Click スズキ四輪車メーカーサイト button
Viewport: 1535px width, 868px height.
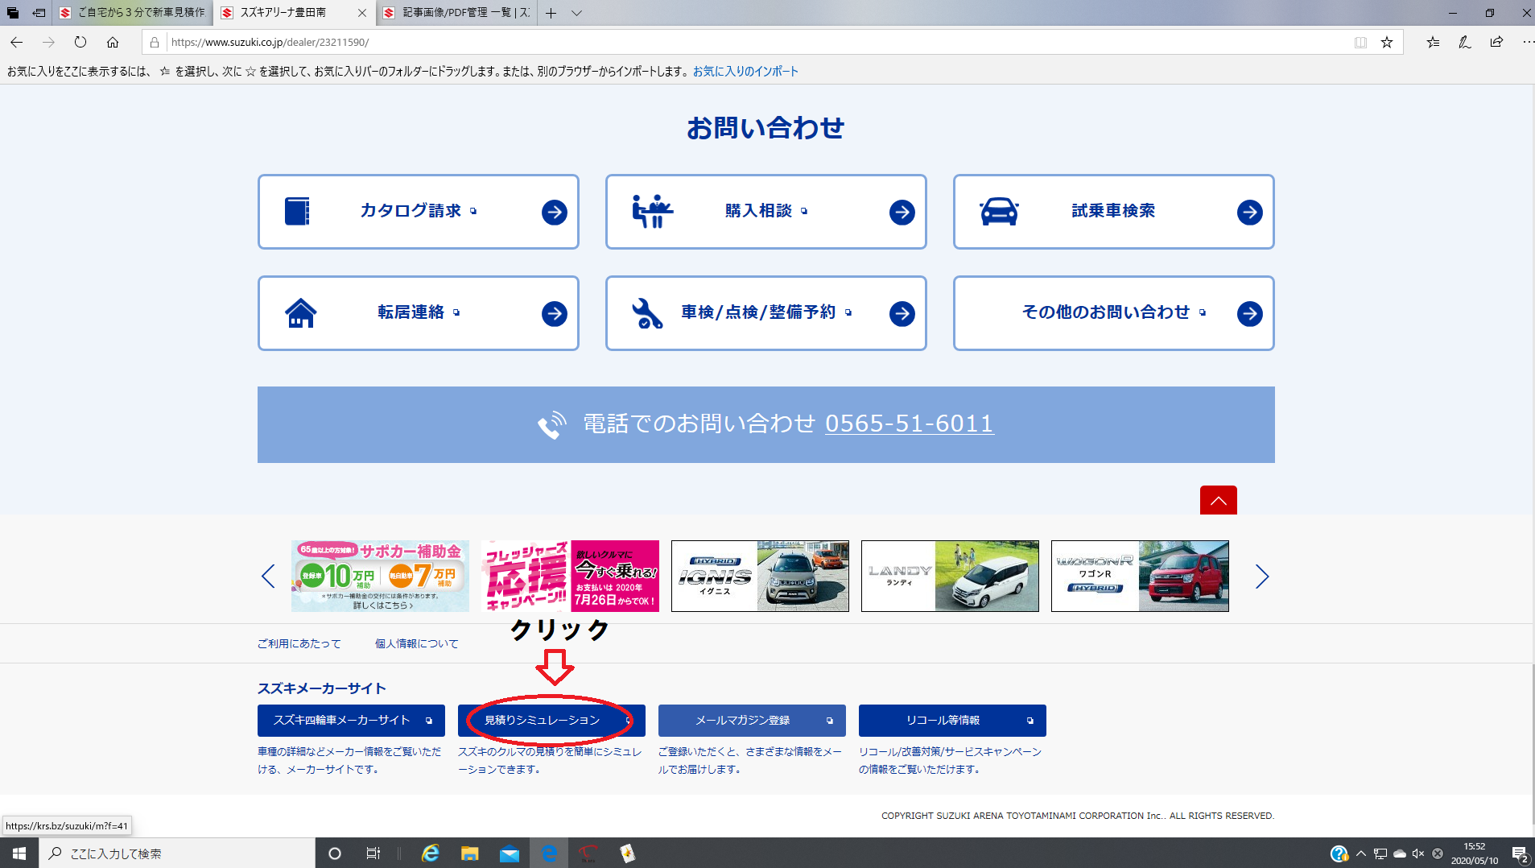point(351,720)
